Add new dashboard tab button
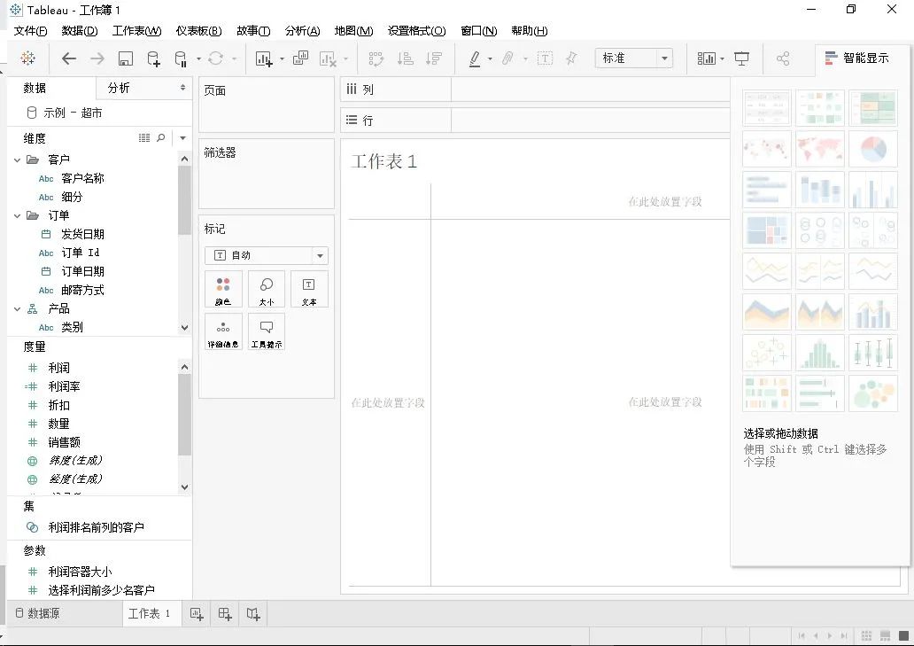Image resolution: width=914 pixels, height=646 pixels. [225, 614]
